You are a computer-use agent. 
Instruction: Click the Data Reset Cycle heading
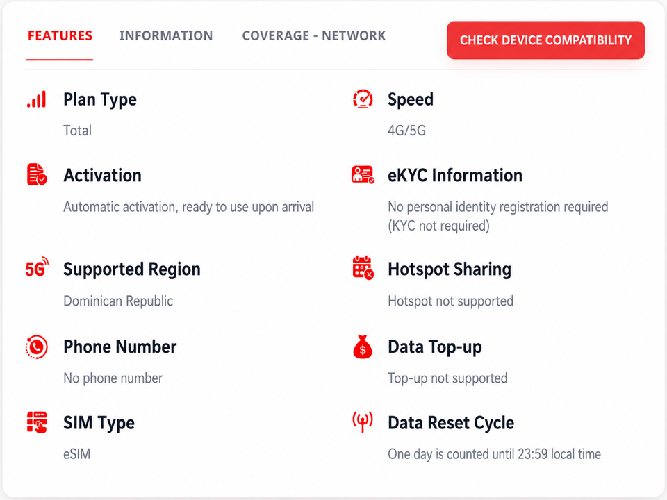451,423
